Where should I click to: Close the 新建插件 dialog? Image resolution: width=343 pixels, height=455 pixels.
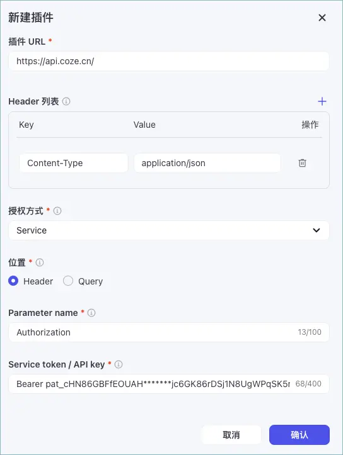click(322, 18)
